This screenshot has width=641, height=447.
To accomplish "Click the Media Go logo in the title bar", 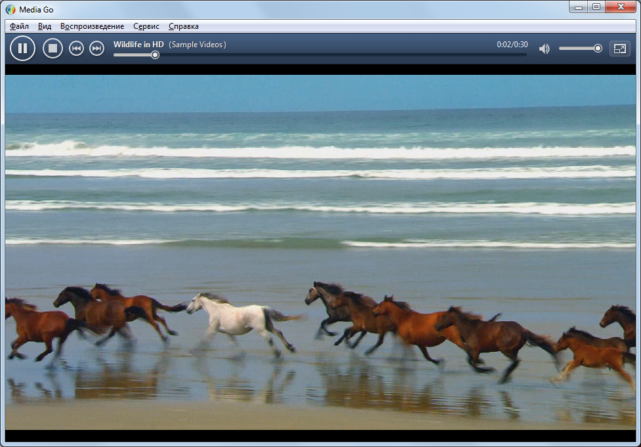I will [10, 9].
